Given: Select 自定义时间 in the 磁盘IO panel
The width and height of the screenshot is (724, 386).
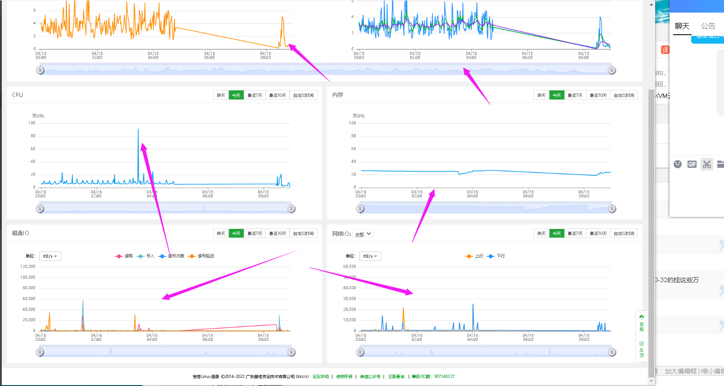Looking at the screenshot, I should click(x=304, y=233).
